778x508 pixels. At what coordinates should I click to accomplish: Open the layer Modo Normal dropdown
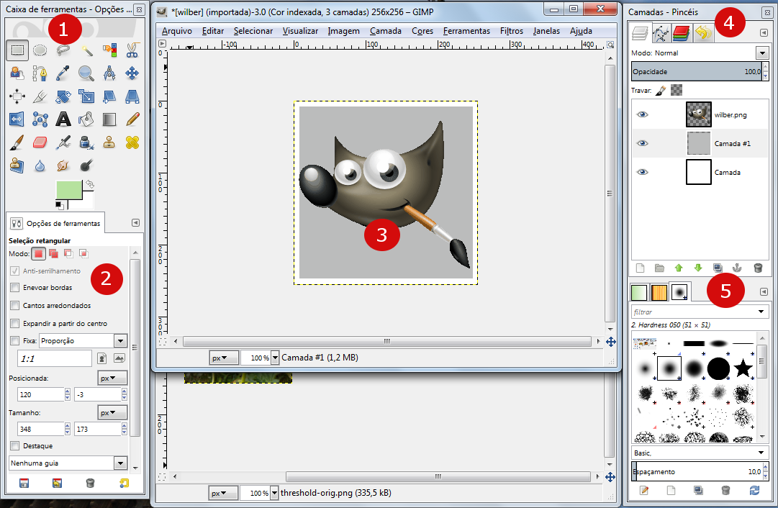tap(762, 53)
